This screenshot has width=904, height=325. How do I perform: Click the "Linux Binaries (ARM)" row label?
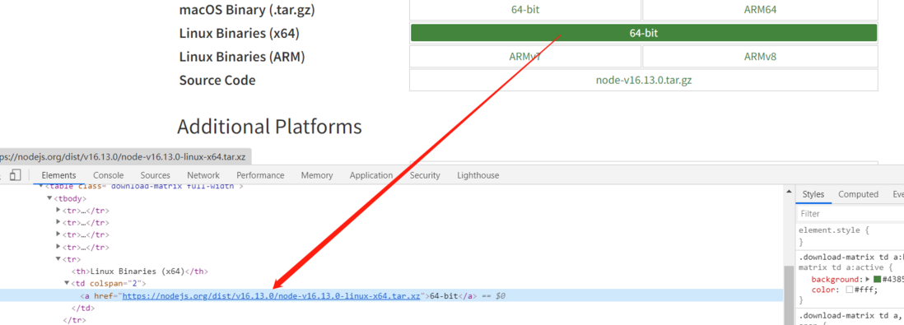click(x=242, y=57)
